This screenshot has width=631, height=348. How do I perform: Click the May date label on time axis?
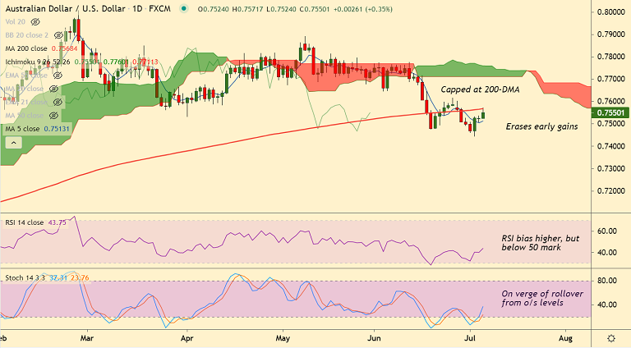(283, 338)
